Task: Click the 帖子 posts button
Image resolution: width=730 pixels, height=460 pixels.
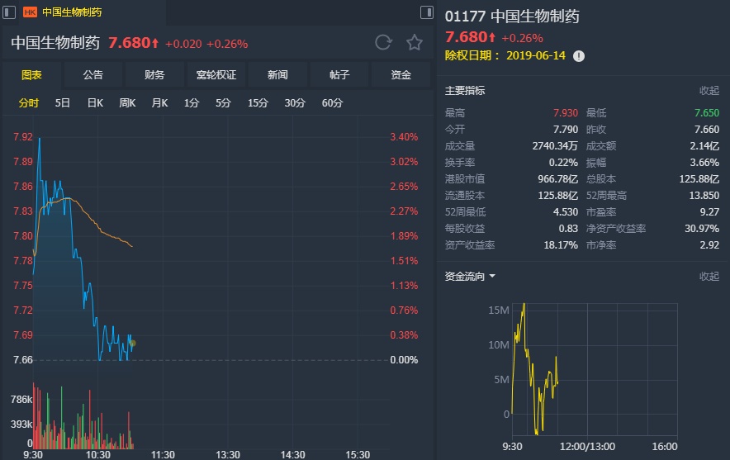Action: click(x=339, y=75)
